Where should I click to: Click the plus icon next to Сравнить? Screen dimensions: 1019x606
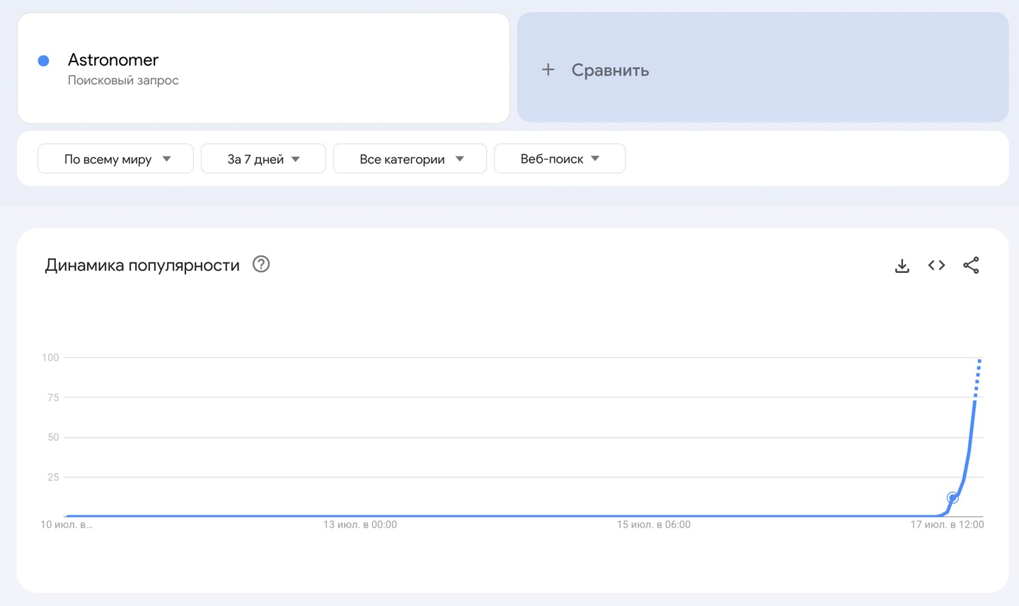tap(548, 70)
